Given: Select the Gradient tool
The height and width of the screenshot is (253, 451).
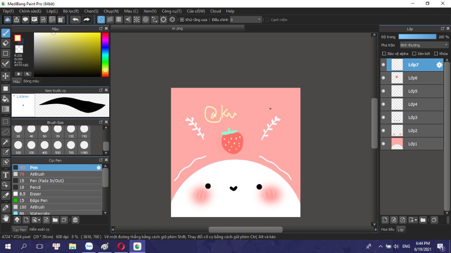Looking at the screenshot, I should pyautogui.click(x=5, y=109).
